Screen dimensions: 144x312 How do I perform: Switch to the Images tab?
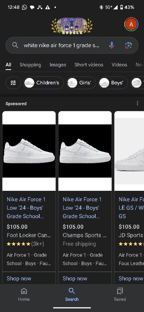[x=58, y=65]
